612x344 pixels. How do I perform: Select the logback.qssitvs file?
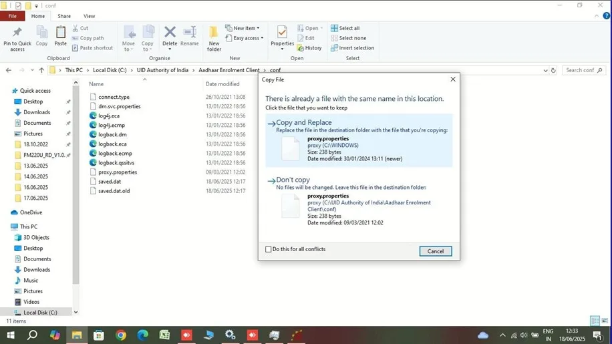click(x=116, y=162)
